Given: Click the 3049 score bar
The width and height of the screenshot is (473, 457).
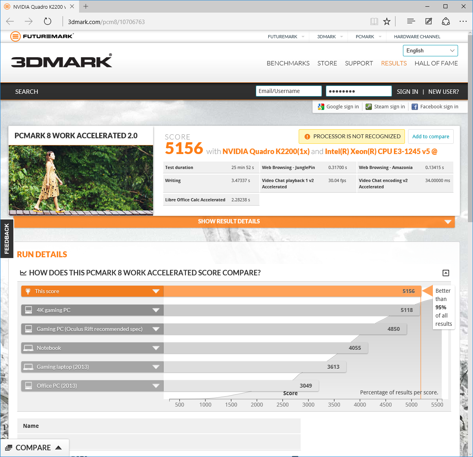Looking at the screenshot, I should pyautogui.click(x=241, y=386).
